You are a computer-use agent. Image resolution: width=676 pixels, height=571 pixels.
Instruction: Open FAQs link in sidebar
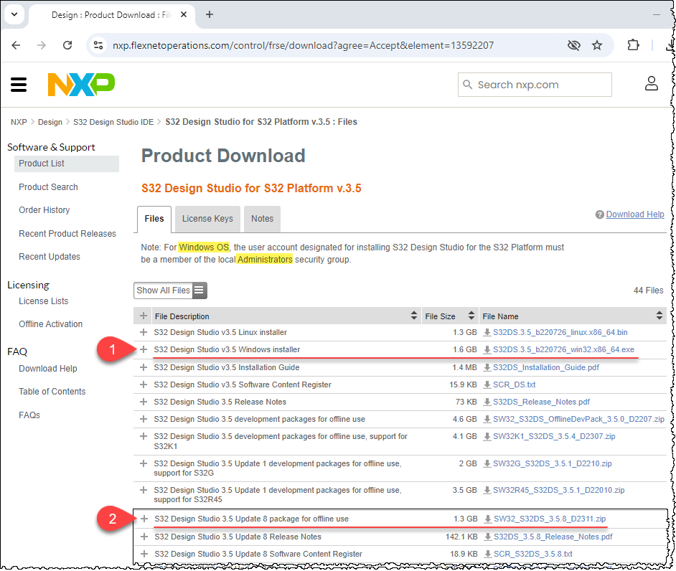pos(29,415)
